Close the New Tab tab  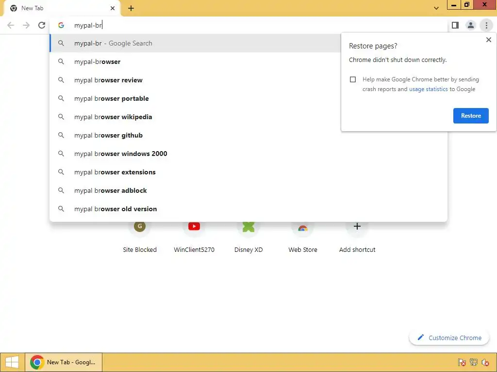[x=113, y=8]
